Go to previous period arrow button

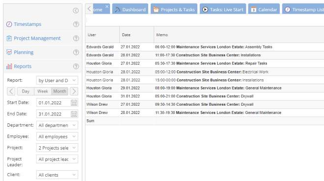click(11, 91)
